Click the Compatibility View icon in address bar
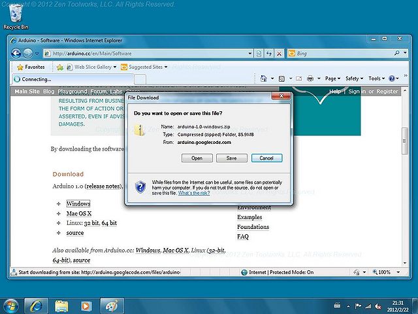The width and height of the screenshot is (418, 314). pos(259,54)
